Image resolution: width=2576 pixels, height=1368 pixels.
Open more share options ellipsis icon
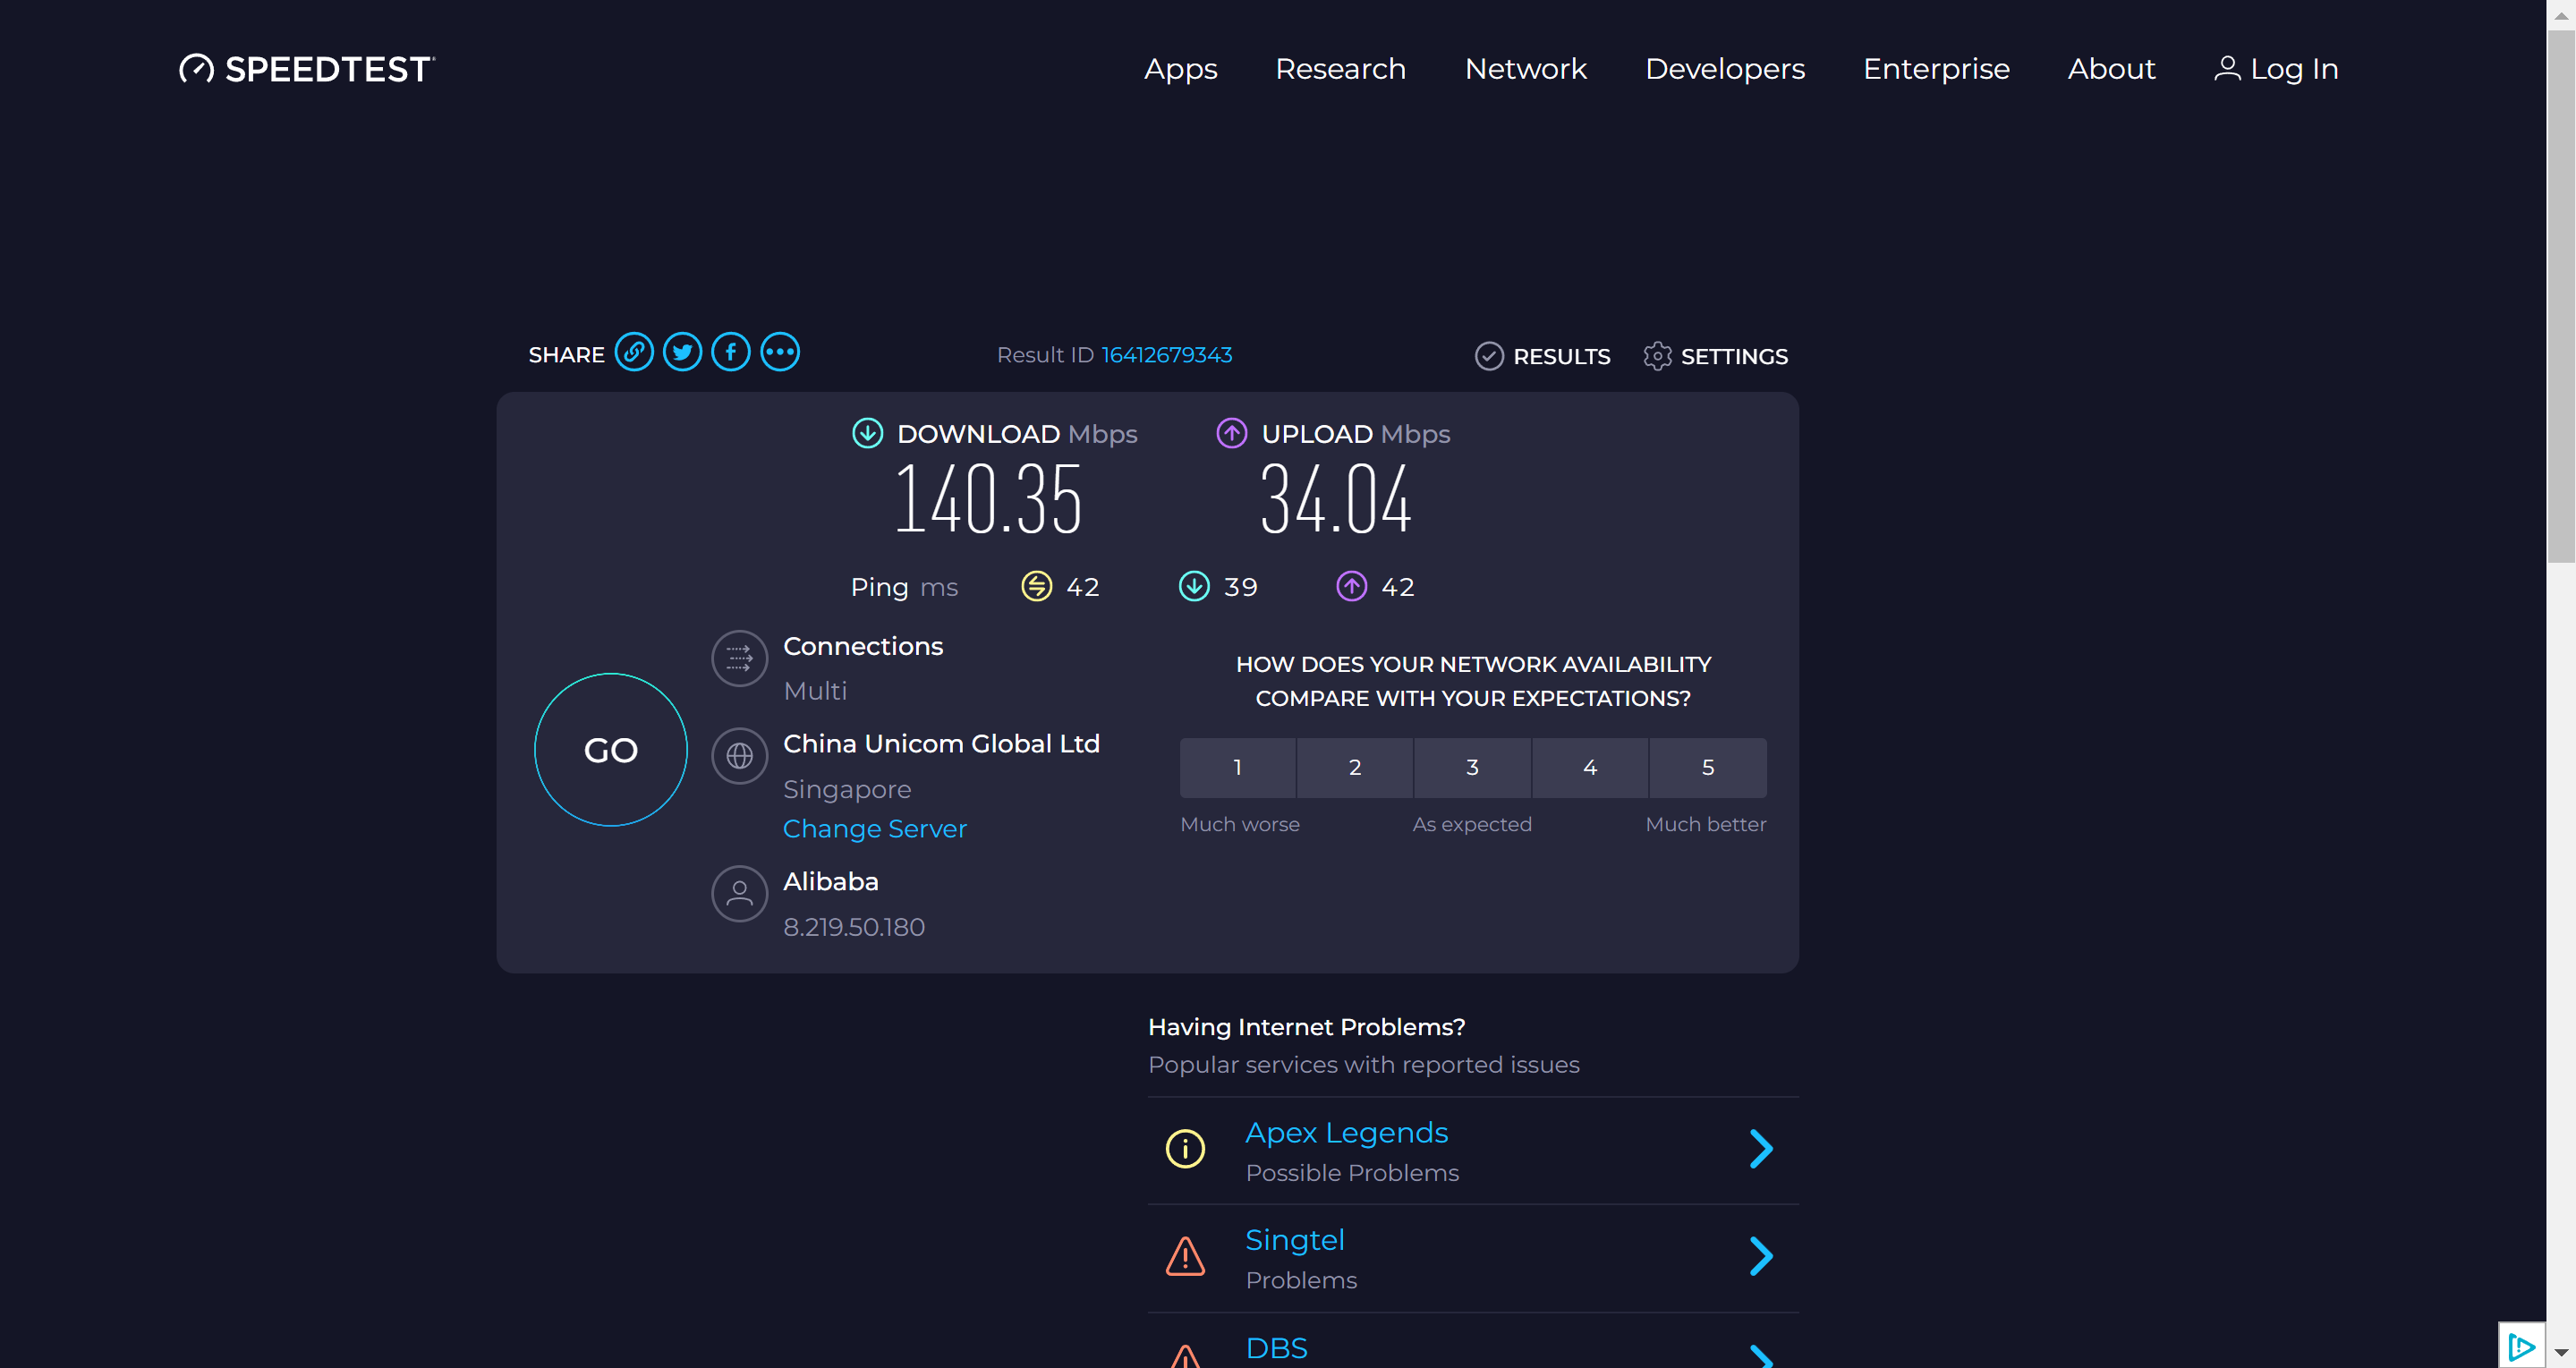(x=780, y=353)
